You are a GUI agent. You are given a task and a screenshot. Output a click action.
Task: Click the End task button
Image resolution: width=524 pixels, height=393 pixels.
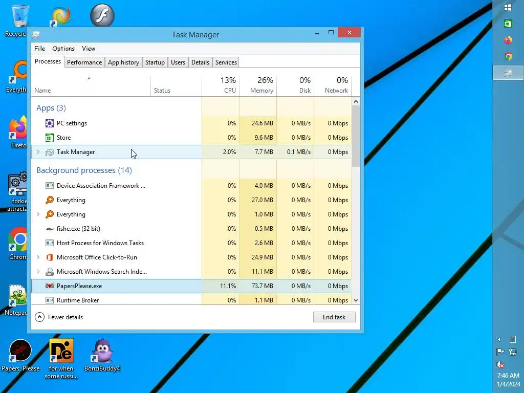[334, 317]
